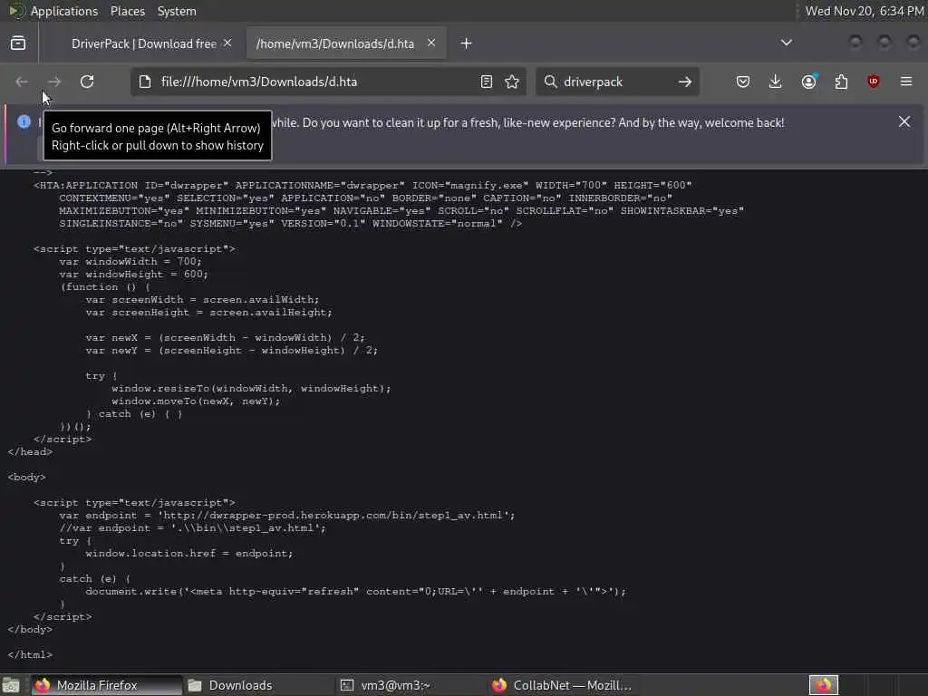The height and width of the screenshot is (696, 928).
Task: Open the Downloads panel icon
Action: [x=776, y=82]
